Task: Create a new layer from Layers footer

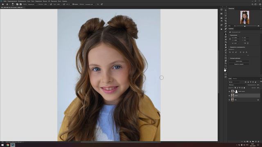Action: [x=256, y=142]
